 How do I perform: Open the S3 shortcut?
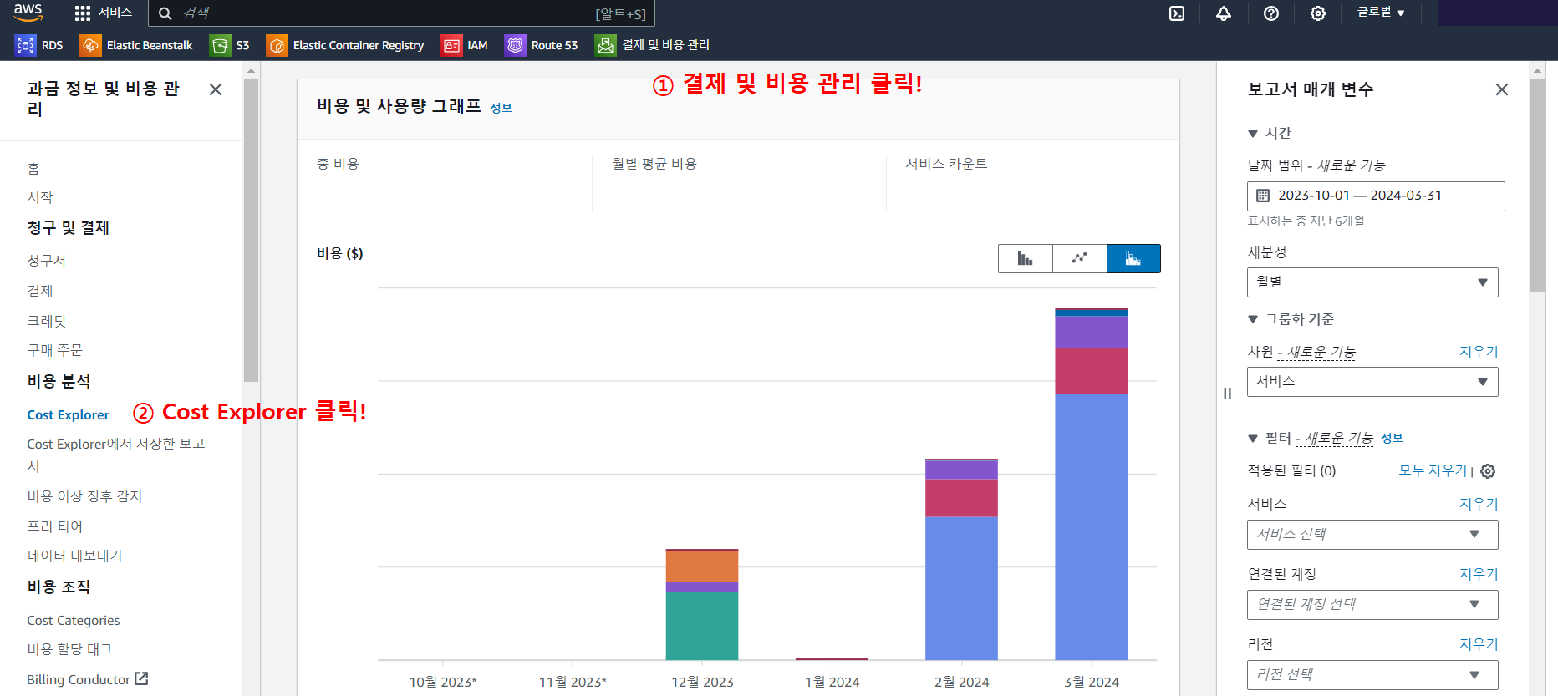[230, 45]
